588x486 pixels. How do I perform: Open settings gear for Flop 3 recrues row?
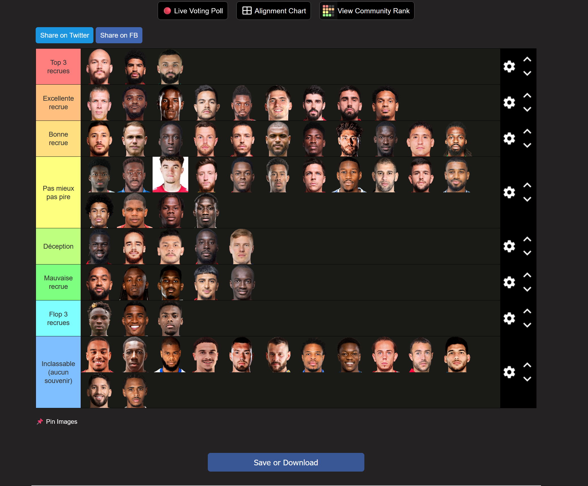click(509, 318)
